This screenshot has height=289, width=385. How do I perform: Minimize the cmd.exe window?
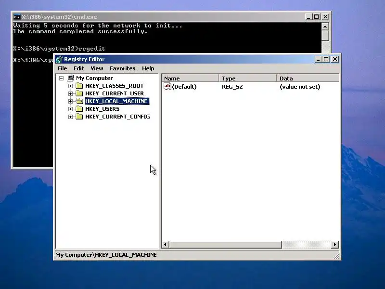tap(308, 17)
